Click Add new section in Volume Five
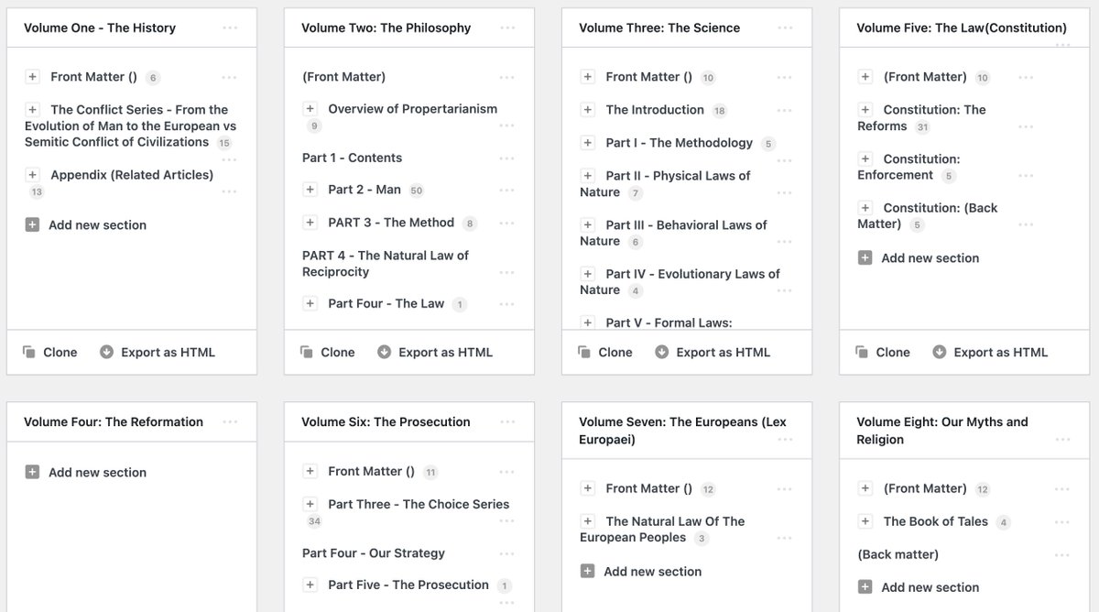 [930, 258]
